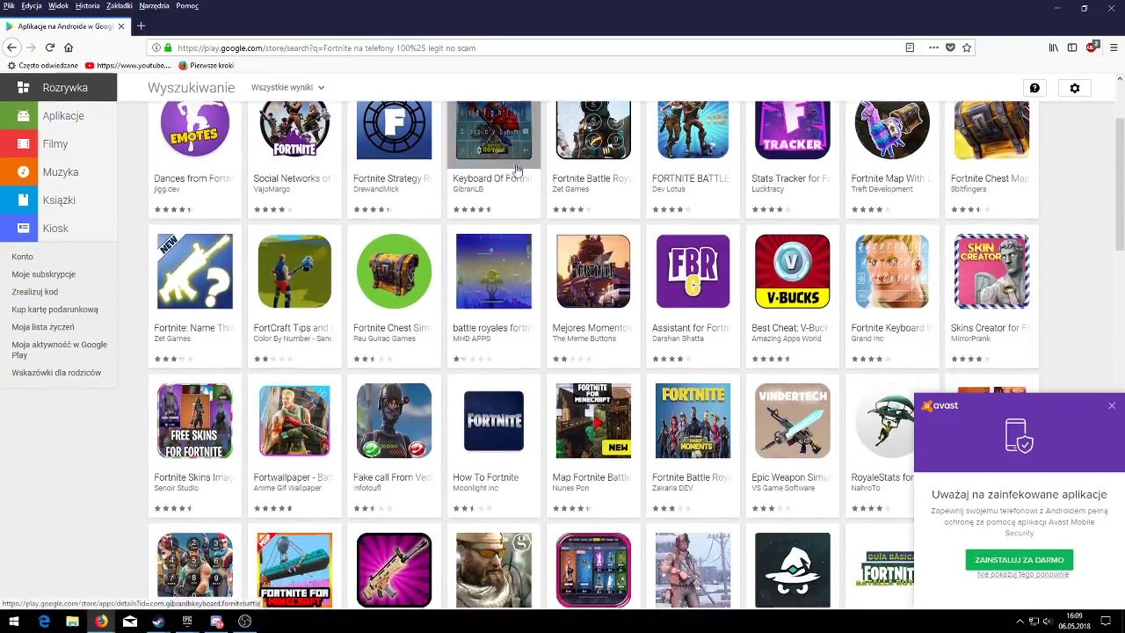Screen dimensions: 1125x633
Task: Select Aplikacje category in sidebar
Action: click(58, 116)
